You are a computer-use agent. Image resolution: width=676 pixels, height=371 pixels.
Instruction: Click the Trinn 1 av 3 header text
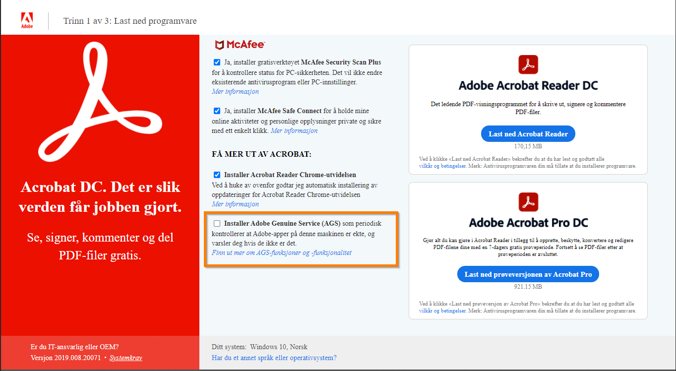tap(130, 21)
